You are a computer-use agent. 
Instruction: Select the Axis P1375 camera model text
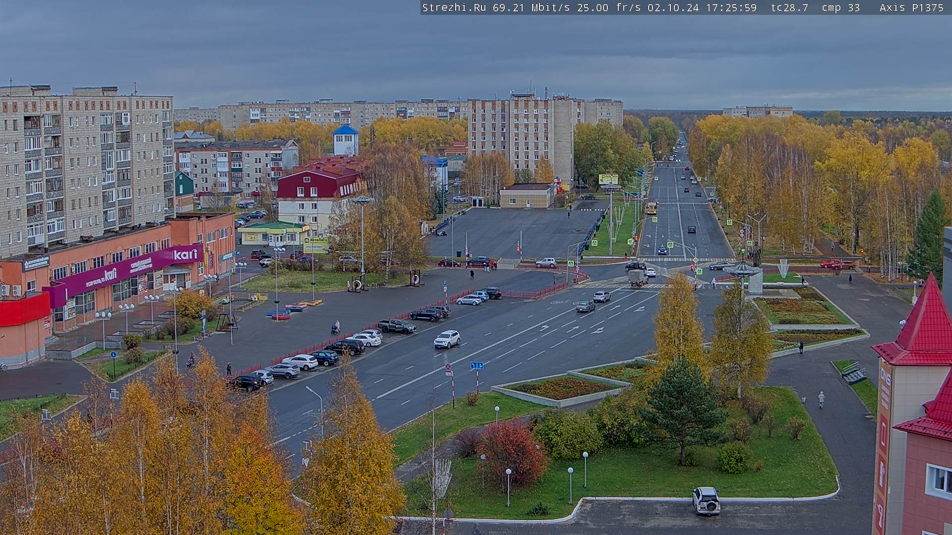(911, 7)
